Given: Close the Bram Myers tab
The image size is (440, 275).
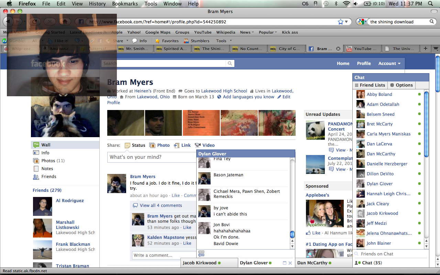Looking at the screenshot, I should 338,49.
